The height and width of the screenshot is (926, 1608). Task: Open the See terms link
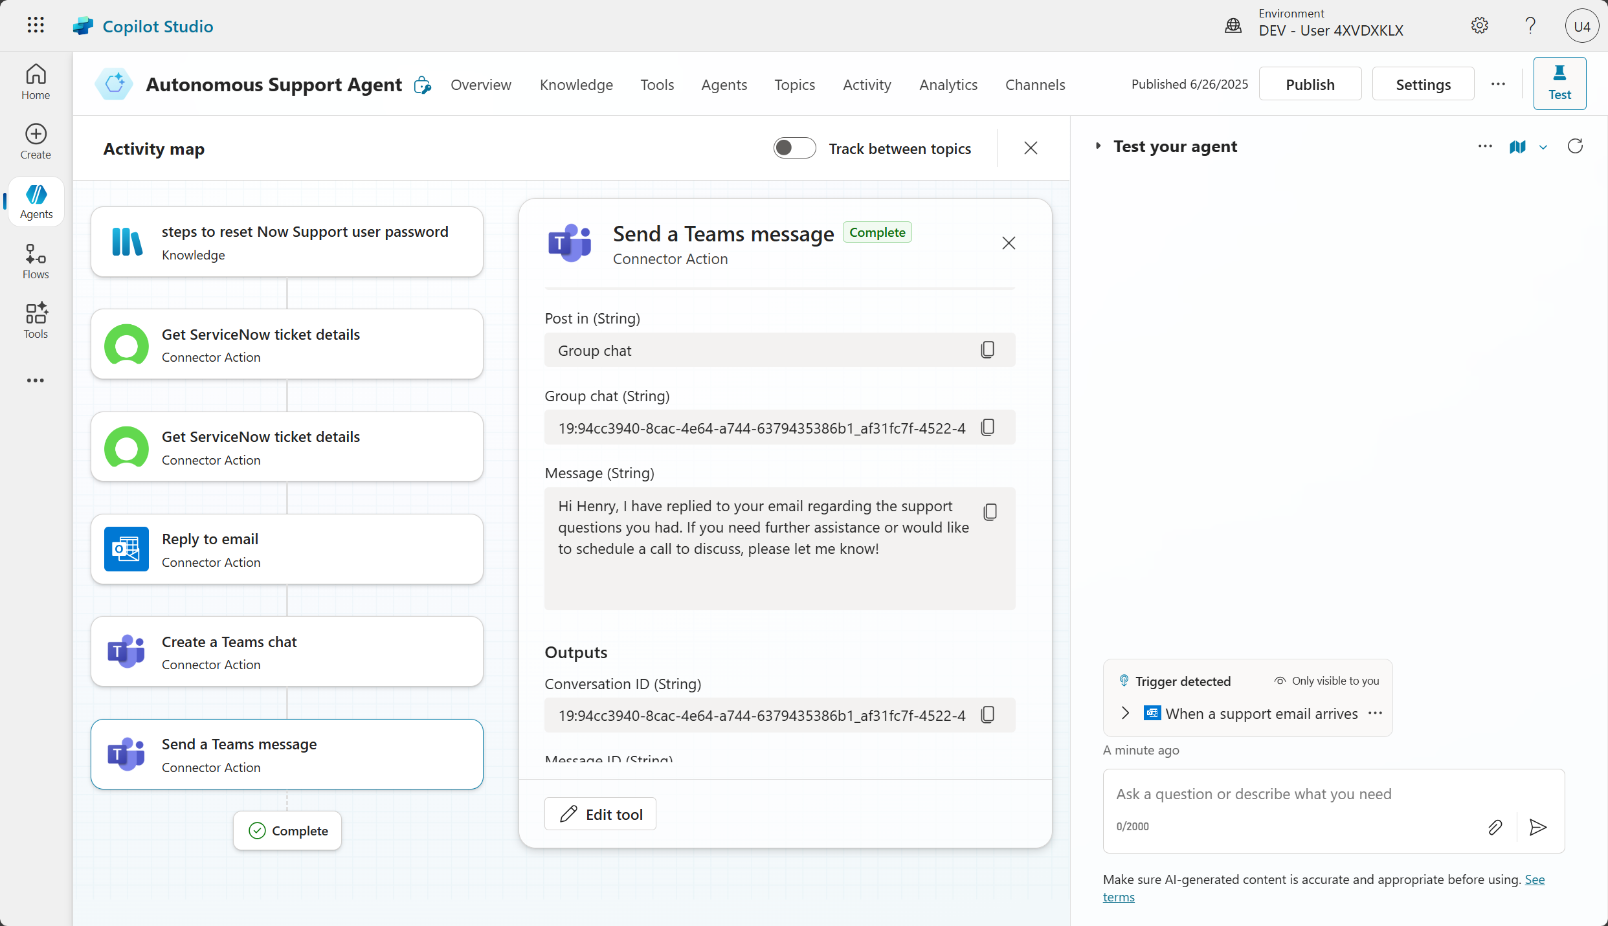pos(1534,879)
